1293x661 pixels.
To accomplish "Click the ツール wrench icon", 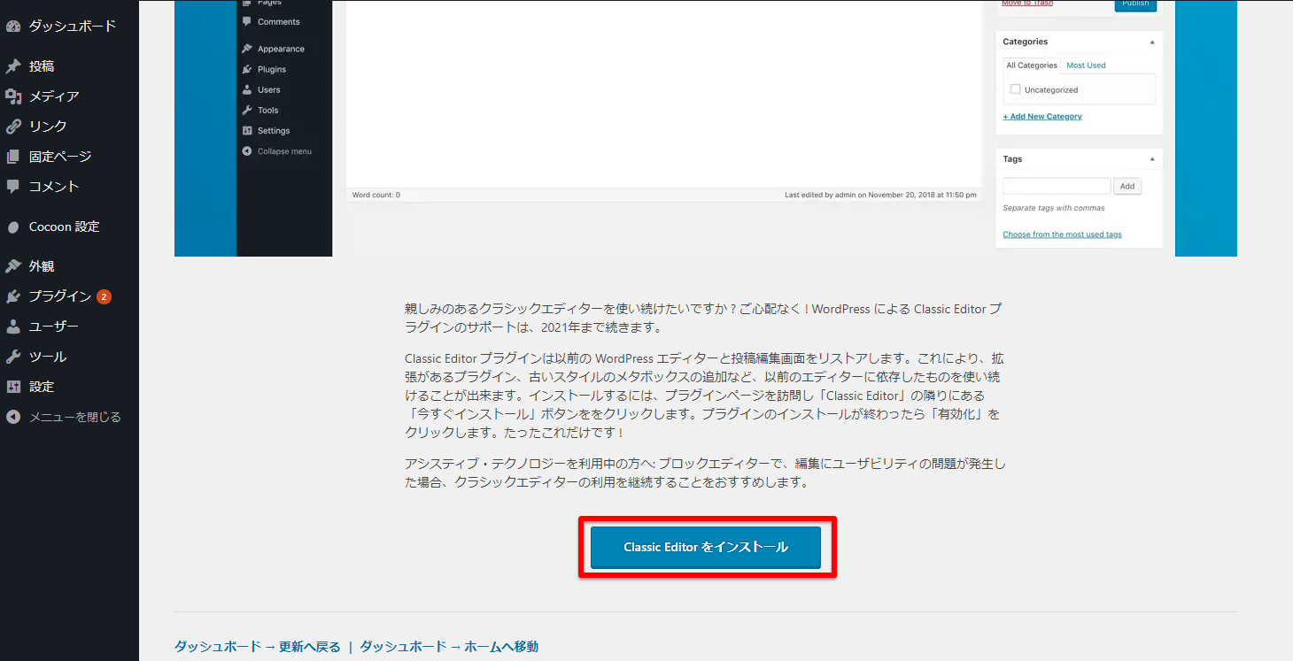I will (x=13, y=357).
